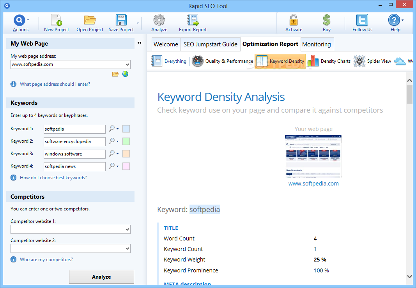The width and height of the screenshot is (416, 288).
Task: Click the highlighted 'softpedia' keyword heading
Action: [x=205, y=210]
